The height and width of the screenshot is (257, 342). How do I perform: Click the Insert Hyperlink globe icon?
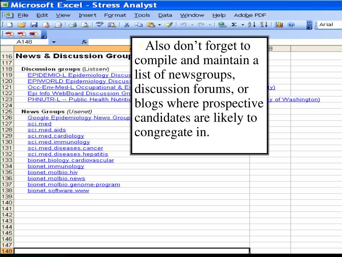tap(222, 25)
